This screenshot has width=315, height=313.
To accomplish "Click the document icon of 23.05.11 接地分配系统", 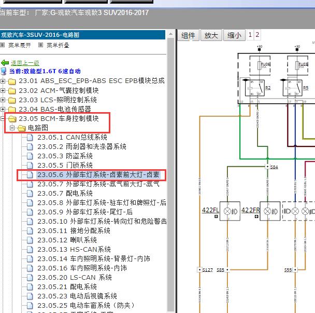I will click(x=30, y=231).
